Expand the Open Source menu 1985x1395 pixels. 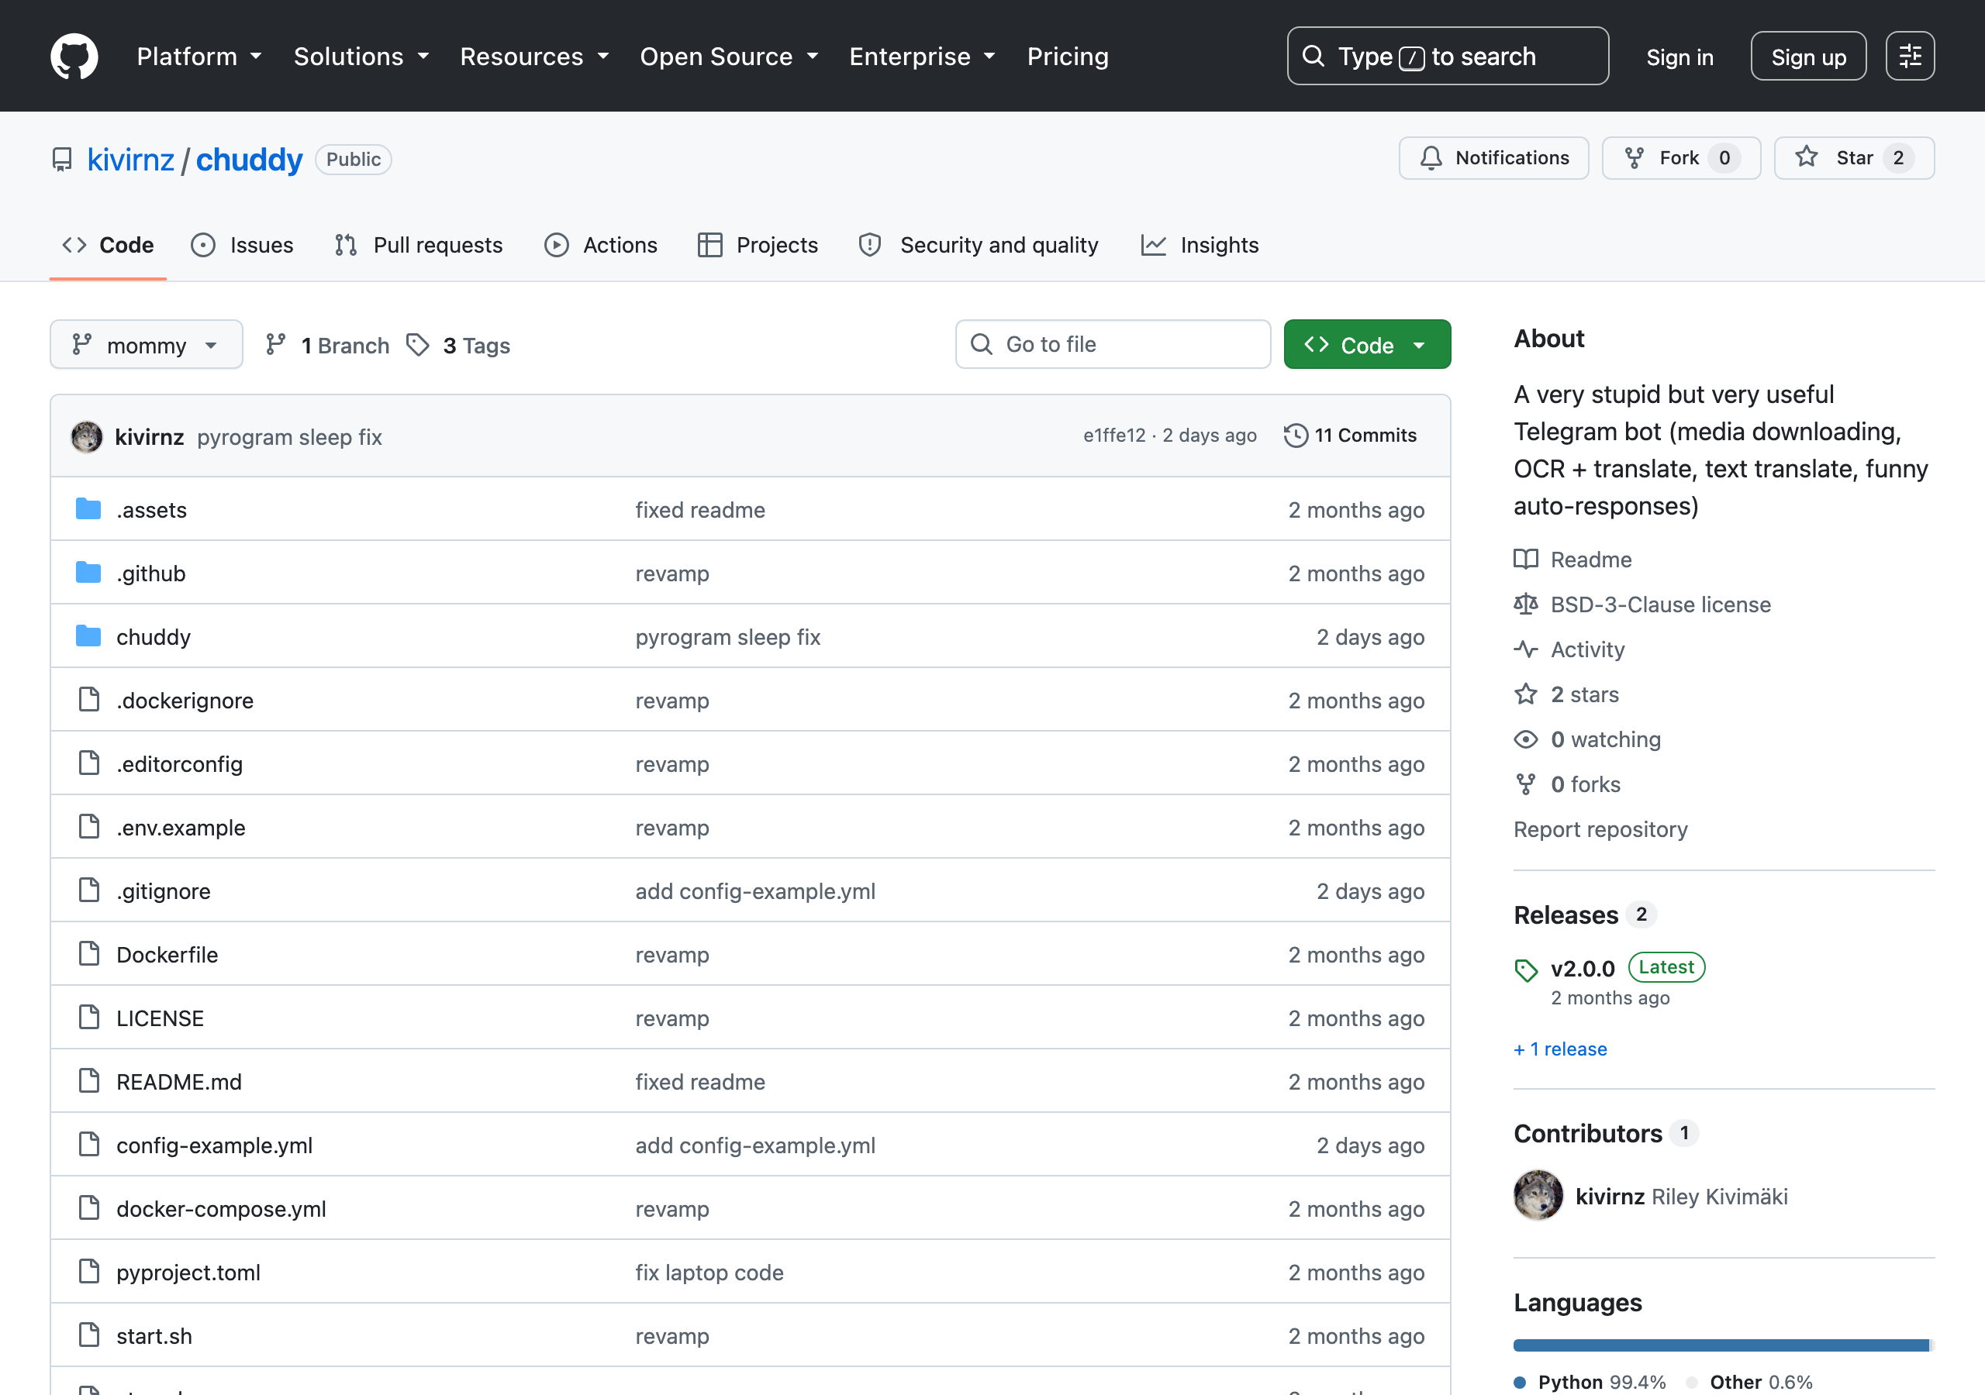(x=729, y=56)
